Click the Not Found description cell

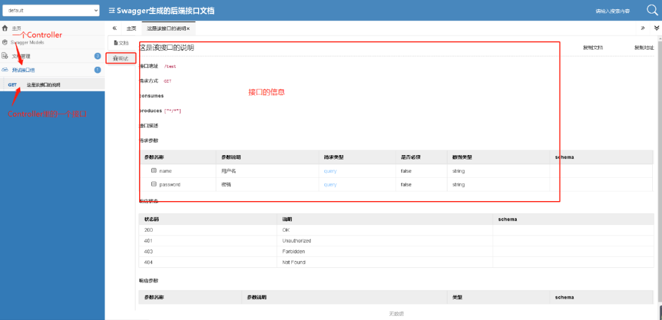click(x=385, y=262)
